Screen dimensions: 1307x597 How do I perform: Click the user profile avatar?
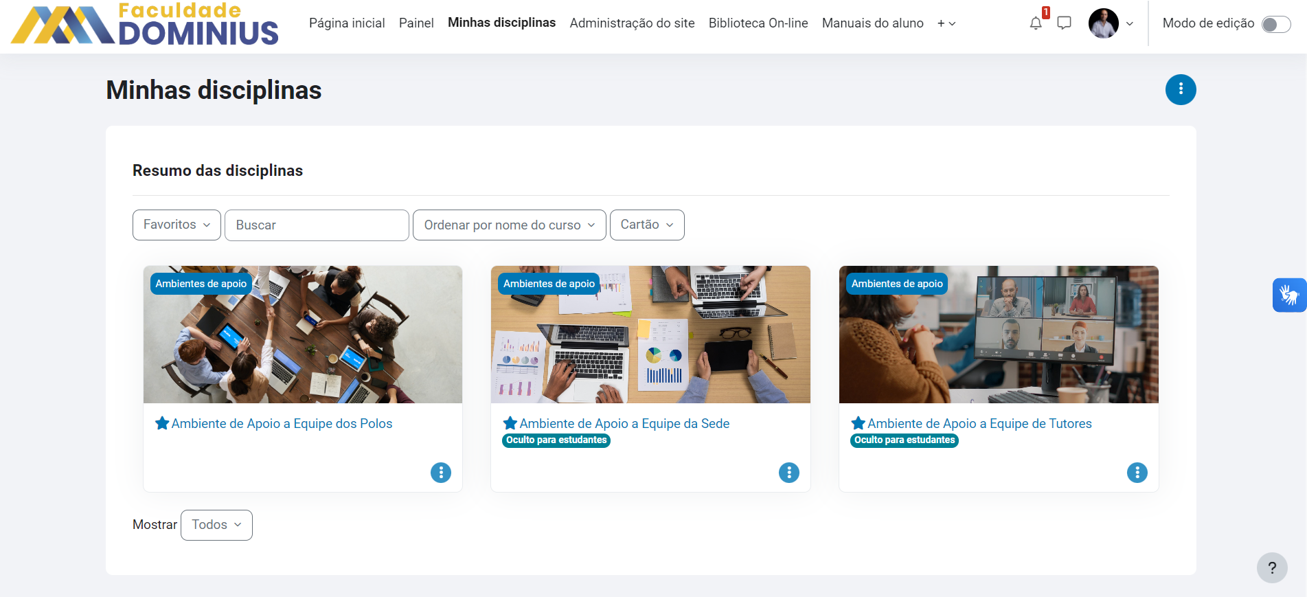tap(1104, 23)
